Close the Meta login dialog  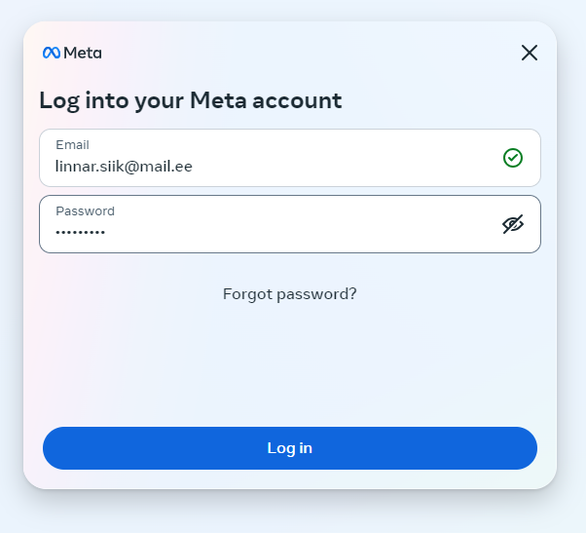[x=530, y=53]
